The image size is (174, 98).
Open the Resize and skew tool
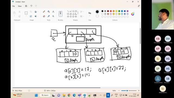click(31, 16)
